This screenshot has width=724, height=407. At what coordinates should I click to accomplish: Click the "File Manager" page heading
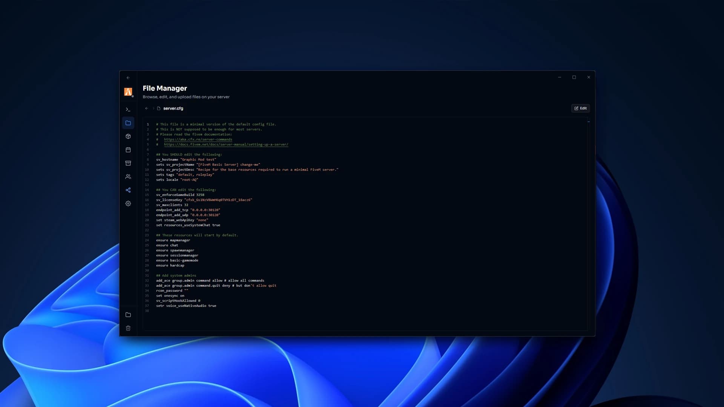click(165, 88)
